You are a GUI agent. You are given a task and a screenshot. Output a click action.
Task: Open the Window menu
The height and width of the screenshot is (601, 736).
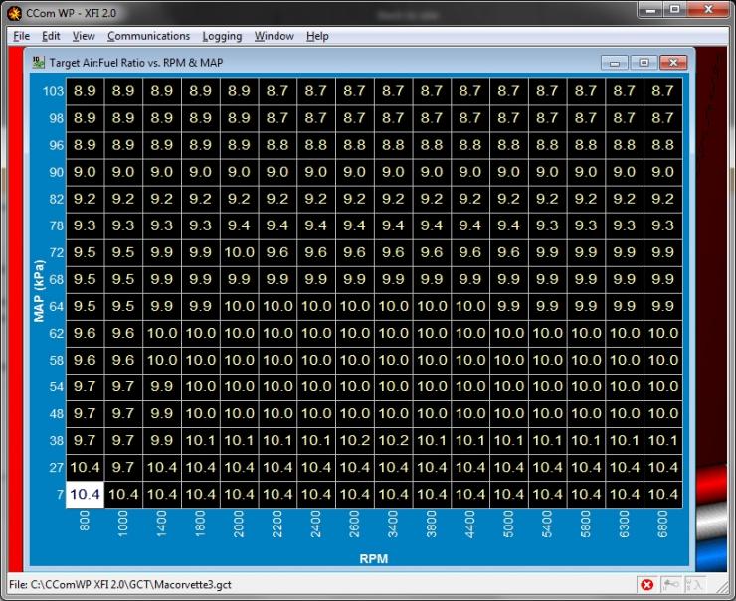[275, 36]
